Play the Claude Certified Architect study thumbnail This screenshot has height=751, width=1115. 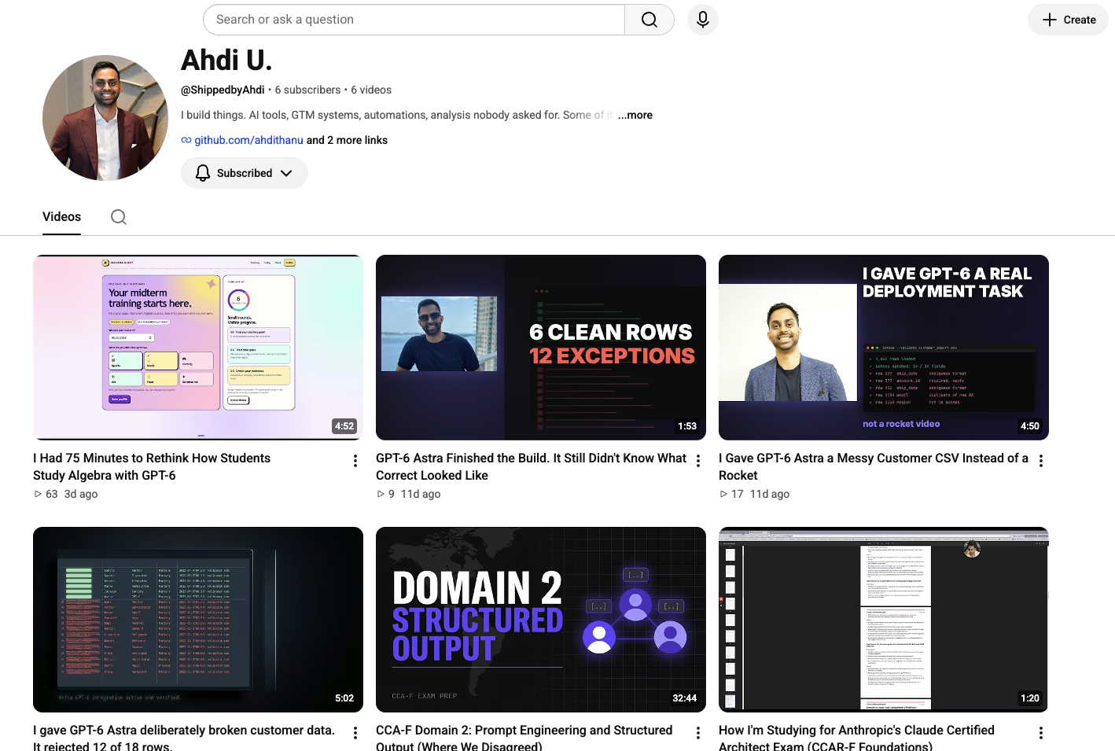[884, 620]
